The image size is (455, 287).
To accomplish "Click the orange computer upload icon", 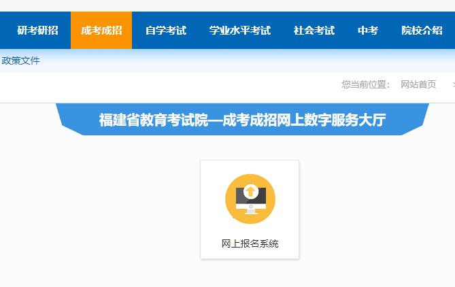I will pos(250,199).
